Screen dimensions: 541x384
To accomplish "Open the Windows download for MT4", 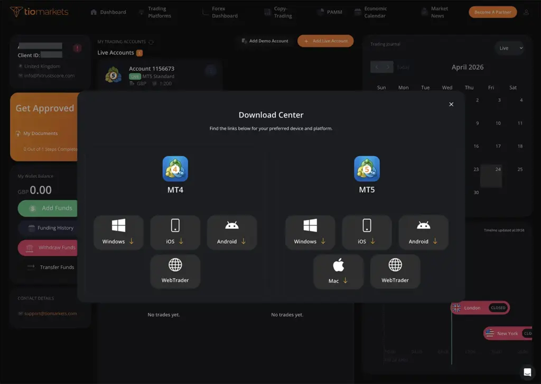I will [x=118, y=232].
